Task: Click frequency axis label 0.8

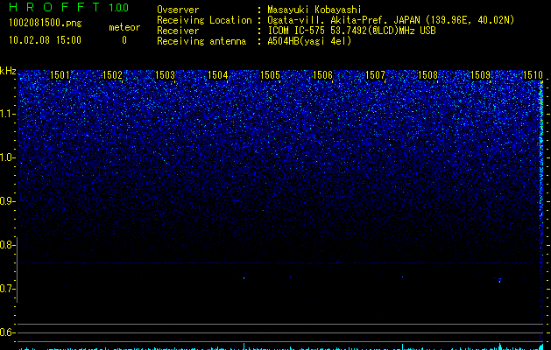Action: click(x=7, y=245)
